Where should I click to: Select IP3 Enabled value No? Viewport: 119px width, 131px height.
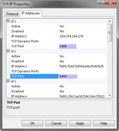[x=83, y=91]
